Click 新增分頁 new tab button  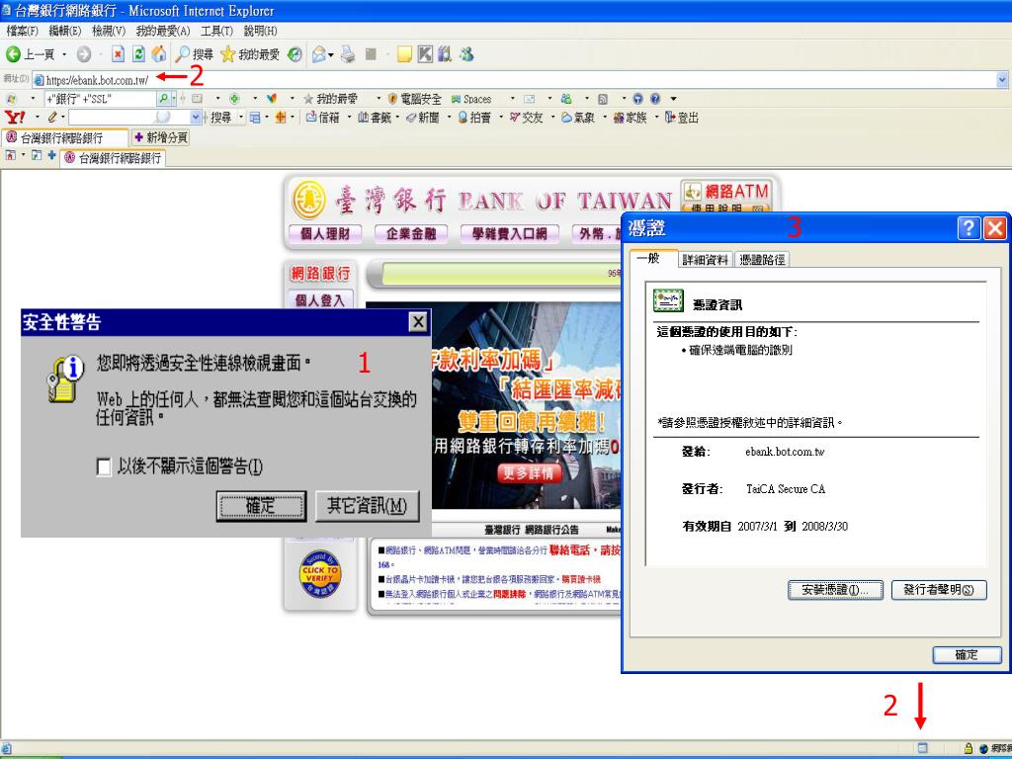pyautogui.click(x=161, y=137)
